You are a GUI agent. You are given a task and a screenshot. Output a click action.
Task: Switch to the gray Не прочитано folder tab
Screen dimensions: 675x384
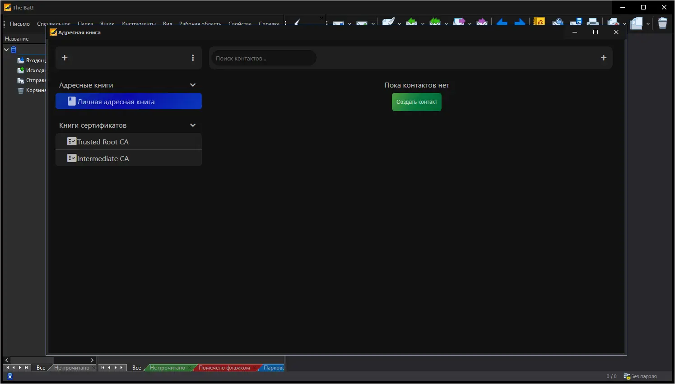click(x=72, y=368)
